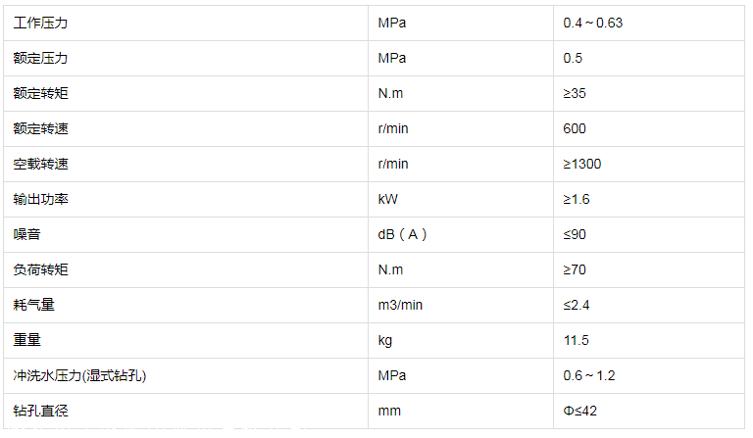Click the 额定转矩 row label
Viewport: 753px width, 438px height.
coord(41,93)
